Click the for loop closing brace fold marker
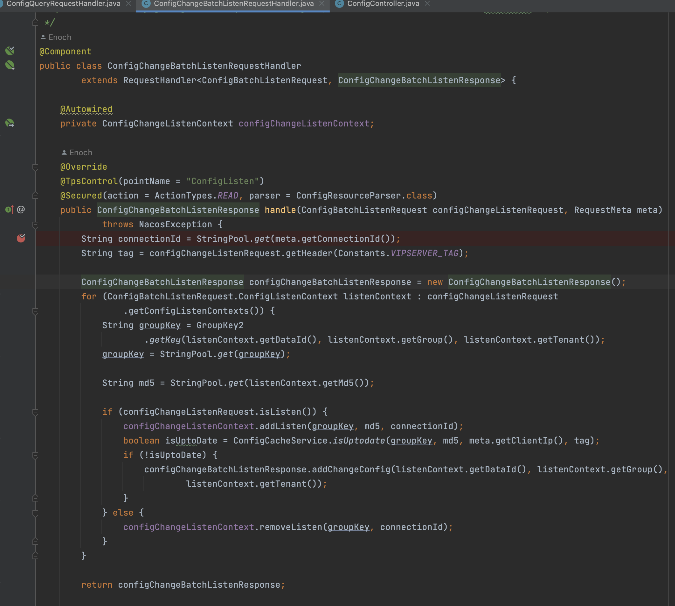The width and height of the screenshot is (675, 606). point(35,555)
